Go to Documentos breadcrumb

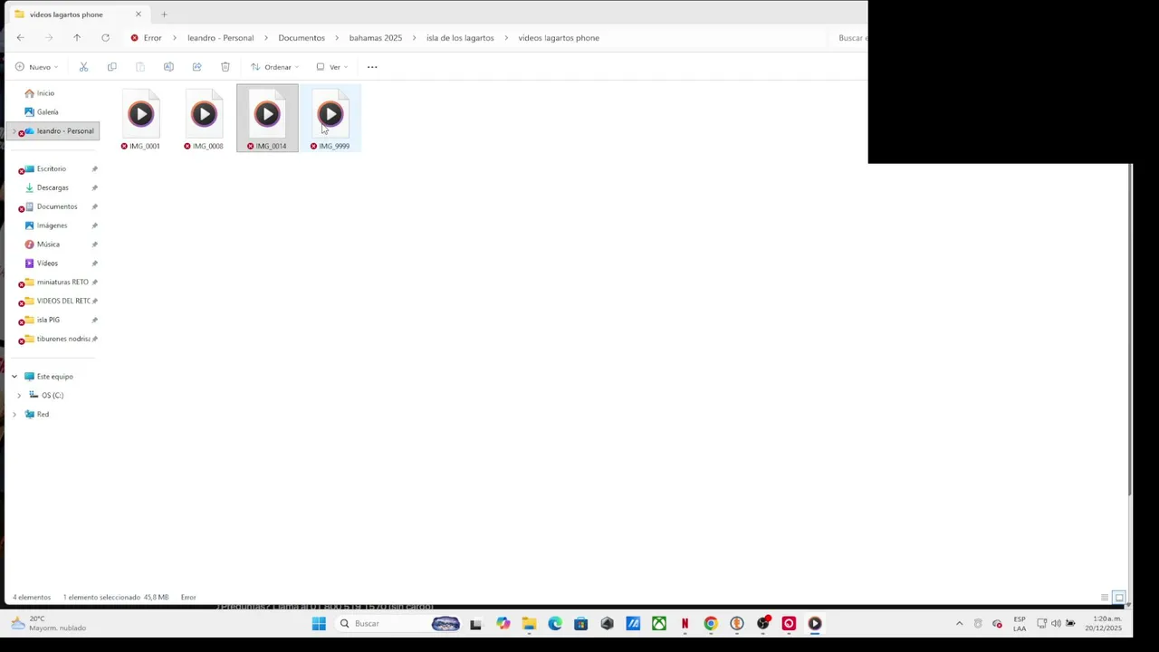pos(302,38)
